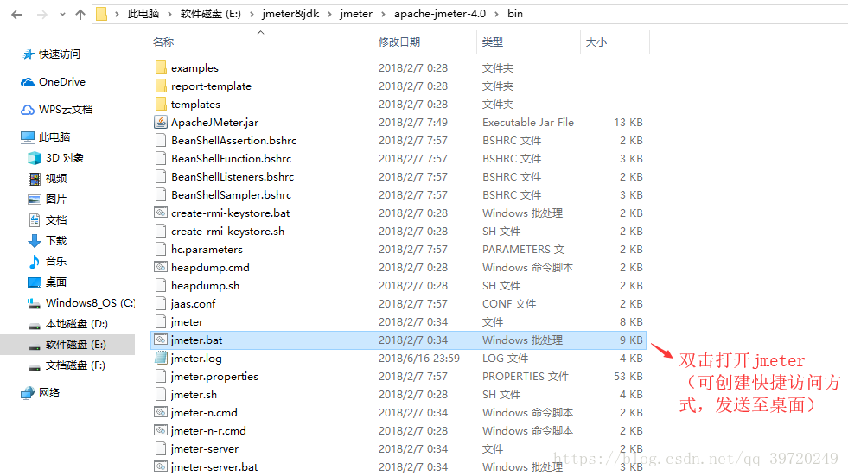Viewport: 848px width, 476px height.
Task: Open 3D 对象 folder in sidebar
Action: point(64,158)
